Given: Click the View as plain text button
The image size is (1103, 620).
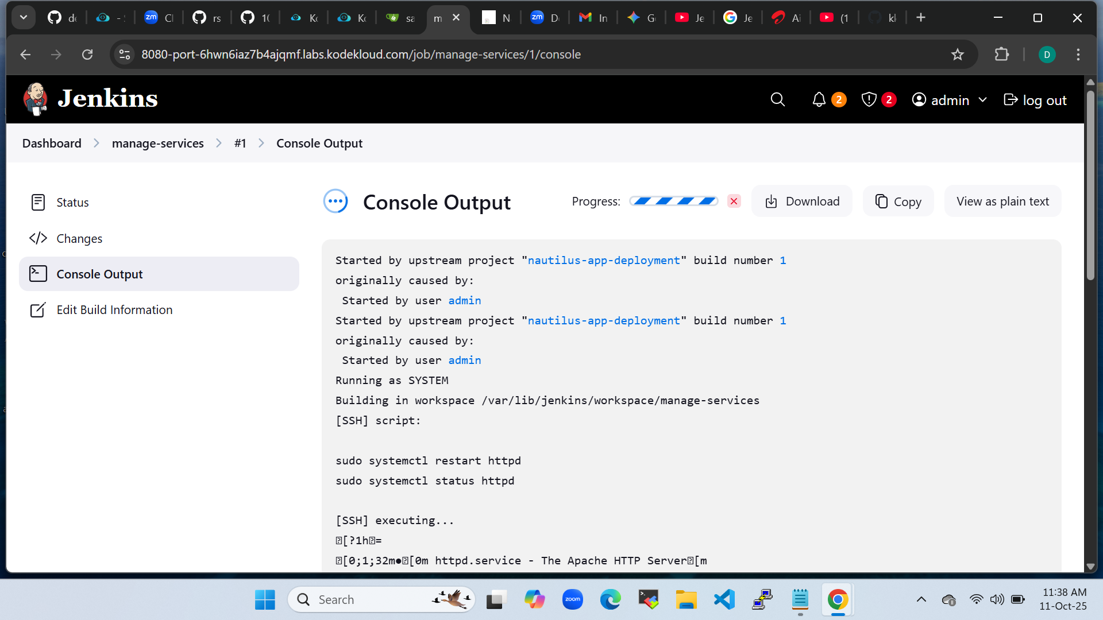Looking at the screenshot, I should [1002, 201].
